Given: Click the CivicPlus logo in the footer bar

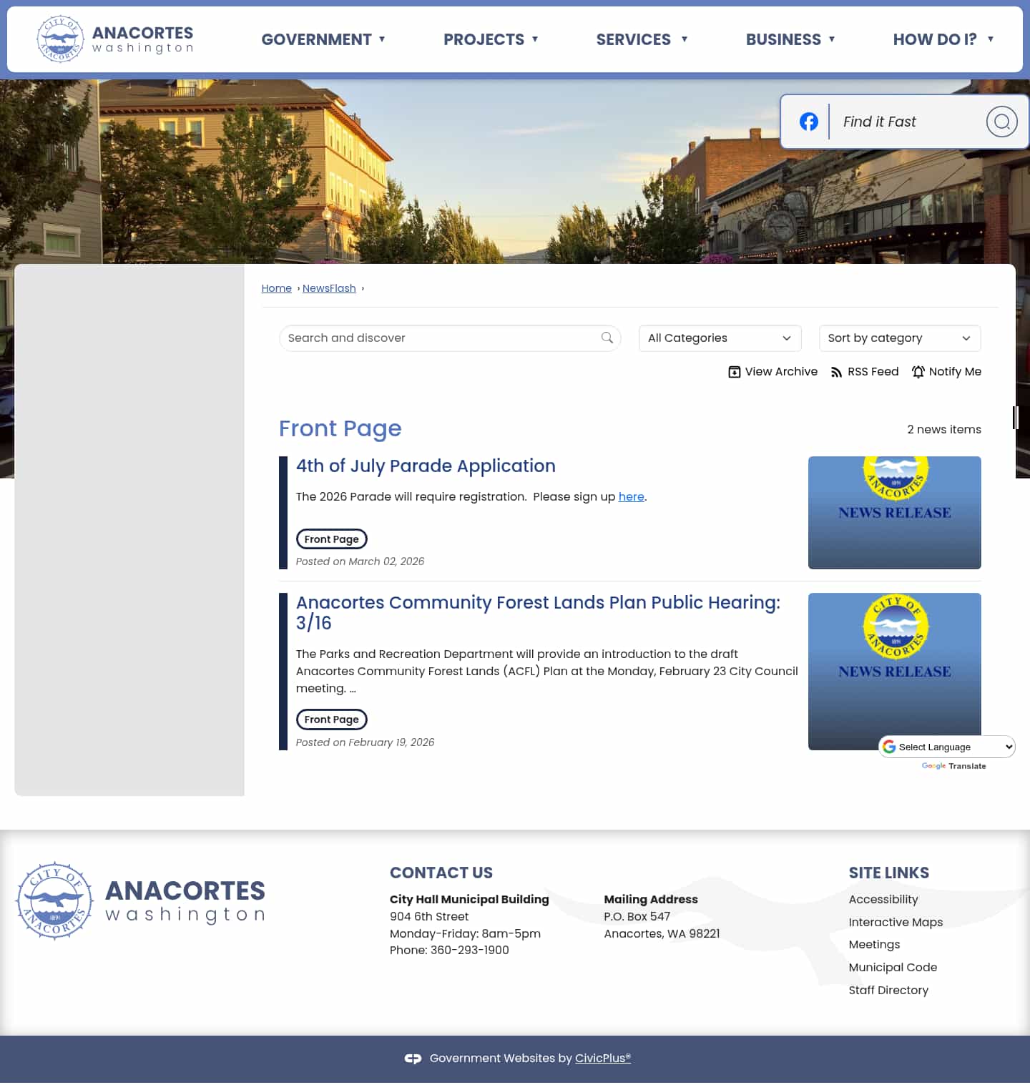Looking at the screenshot, I should [x=413, y=1058].
